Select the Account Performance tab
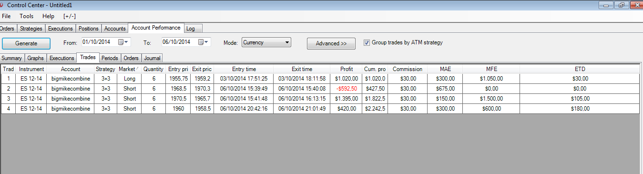 coord(156,28)
